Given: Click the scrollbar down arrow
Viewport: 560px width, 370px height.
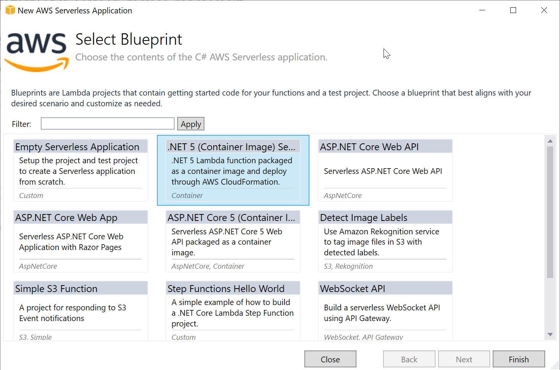Looking at the screenshot, I should (550, 334).
